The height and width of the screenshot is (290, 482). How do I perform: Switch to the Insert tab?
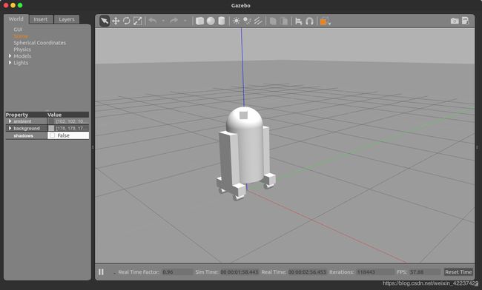click(41, 19)
